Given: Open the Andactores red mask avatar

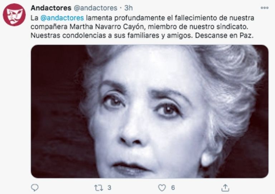Looking at the screenshot, I should pos(14,15).
